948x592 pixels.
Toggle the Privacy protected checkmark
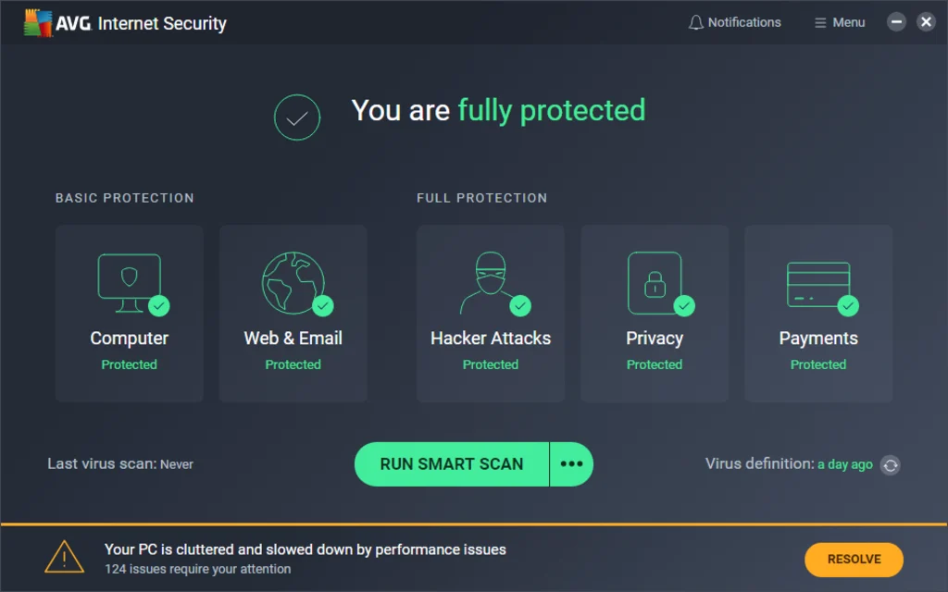point(683,305)
